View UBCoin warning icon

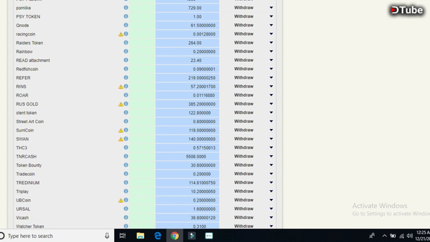pos(121,200)
